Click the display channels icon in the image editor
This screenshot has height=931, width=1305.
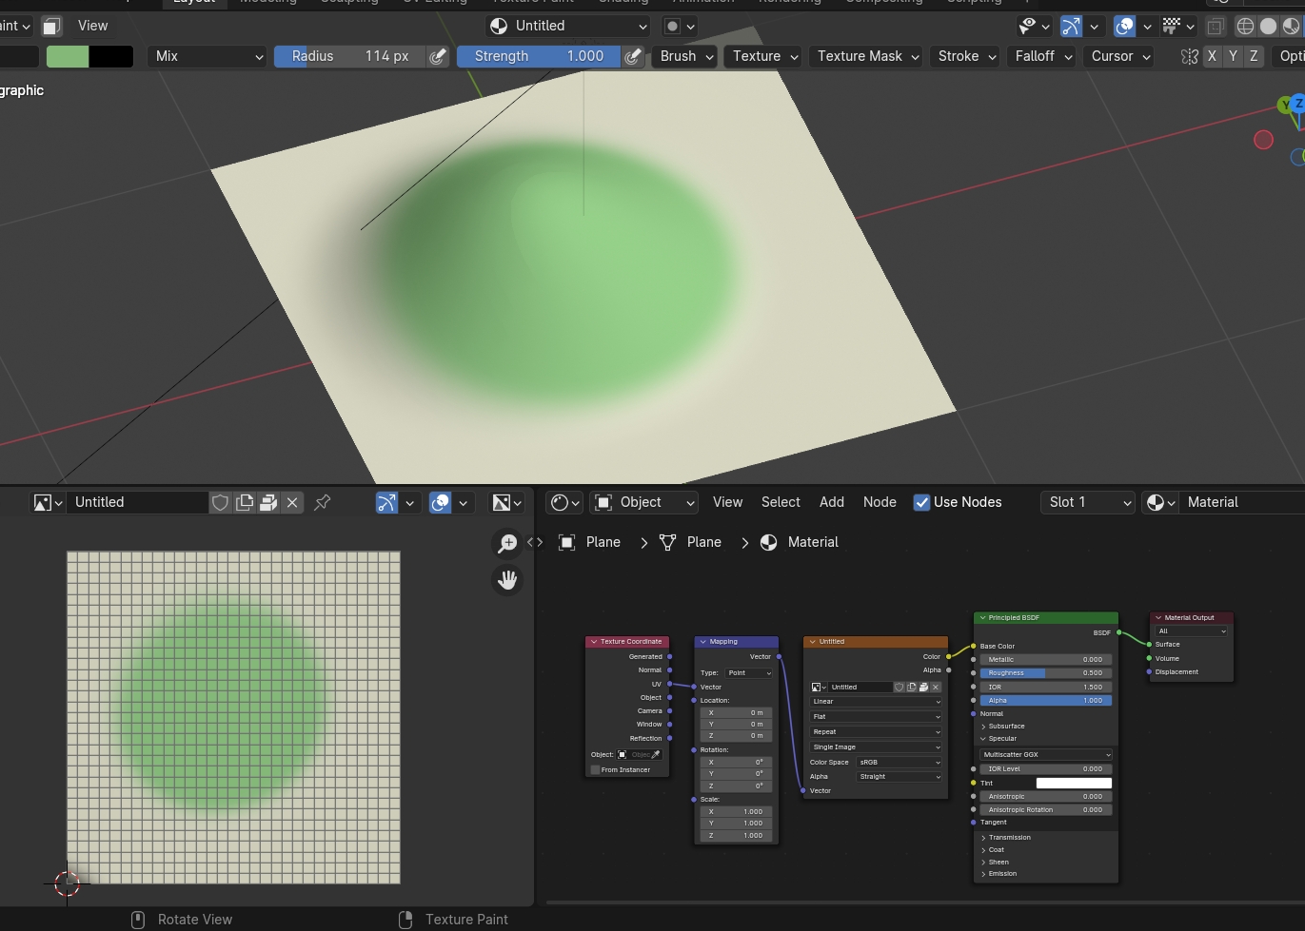506,502
